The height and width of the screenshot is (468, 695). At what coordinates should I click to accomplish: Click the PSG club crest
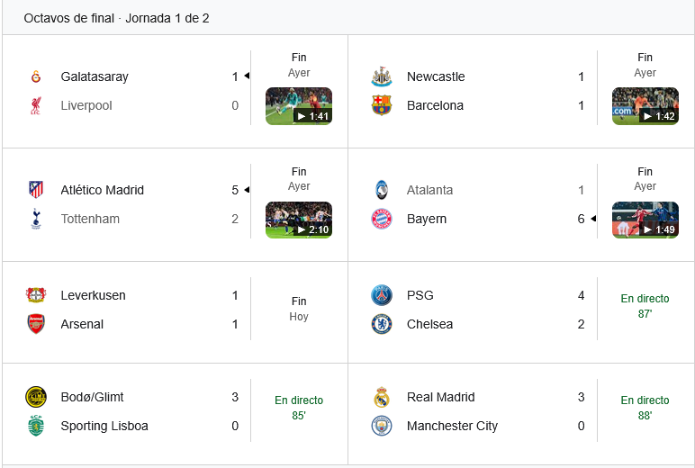382,295
